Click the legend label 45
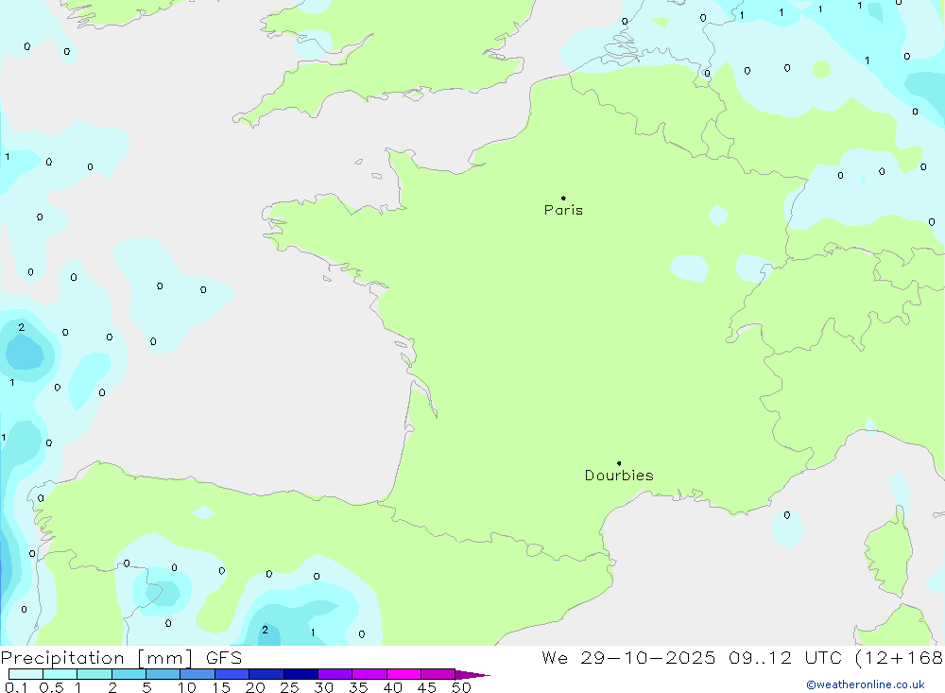Screen dimensions: 945x693 click(x=427, y=687)
